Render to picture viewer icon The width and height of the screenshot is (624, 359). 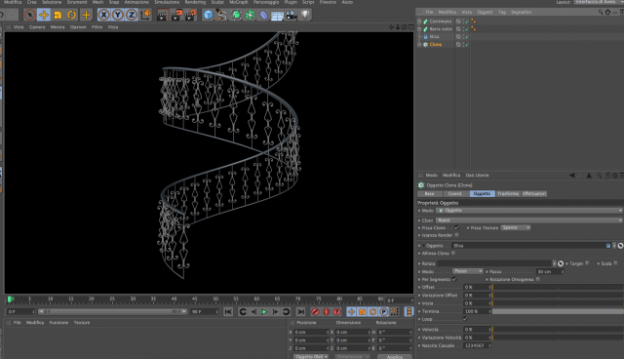(x=175, y=16)
